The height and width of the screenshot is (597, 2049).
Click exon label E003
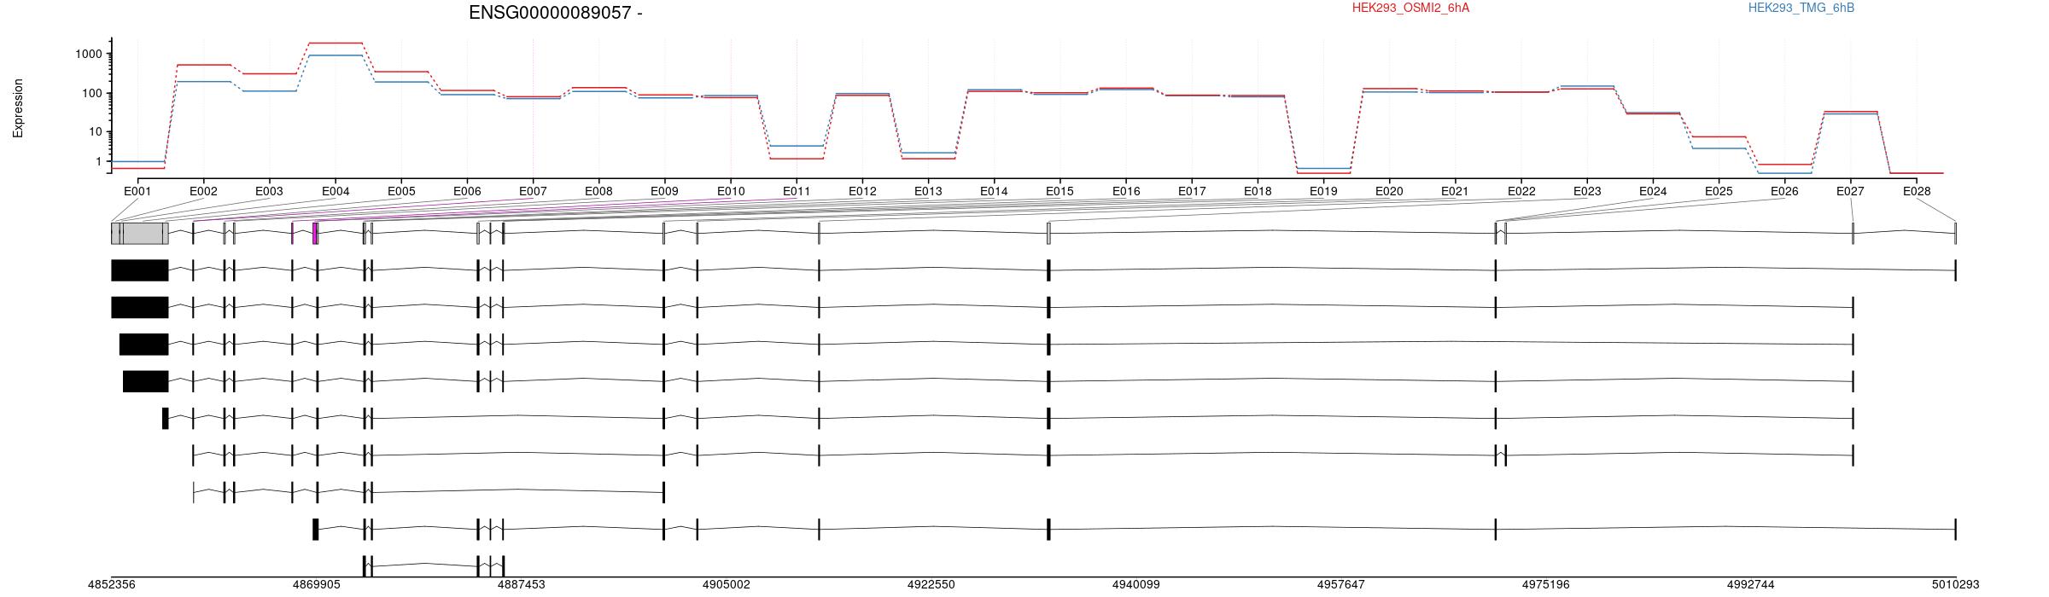click(269, 192)
